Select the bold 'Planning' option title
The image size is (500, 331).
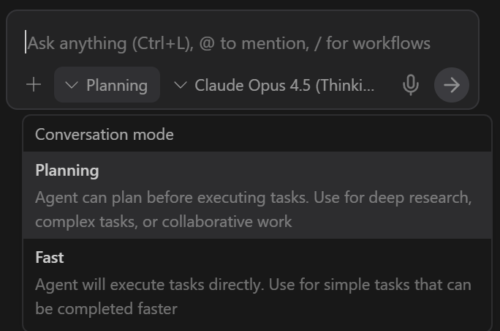[x=67, y=171]
